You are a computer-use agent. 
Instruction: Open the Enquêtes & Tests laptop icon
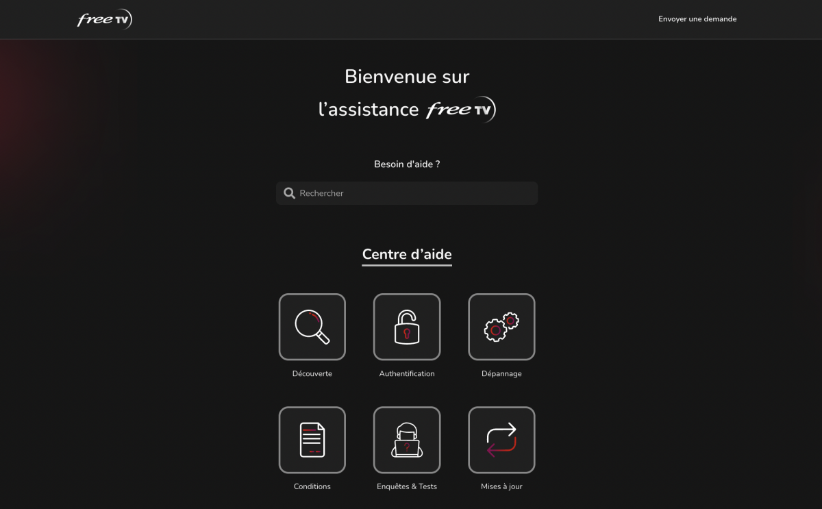tap(406, 440)
